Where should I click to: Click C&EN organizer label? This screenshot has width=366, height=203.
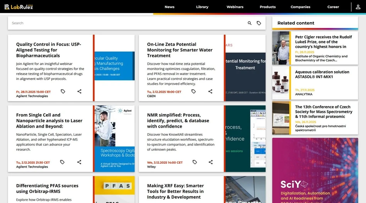pos(151,96)
